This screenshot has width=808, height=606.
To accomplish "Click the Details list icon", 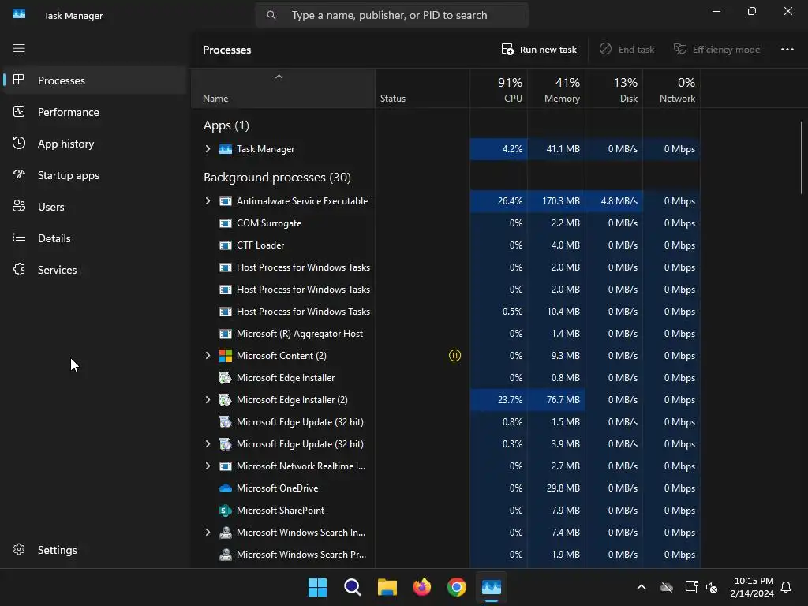I will click(x=19, y=238).
